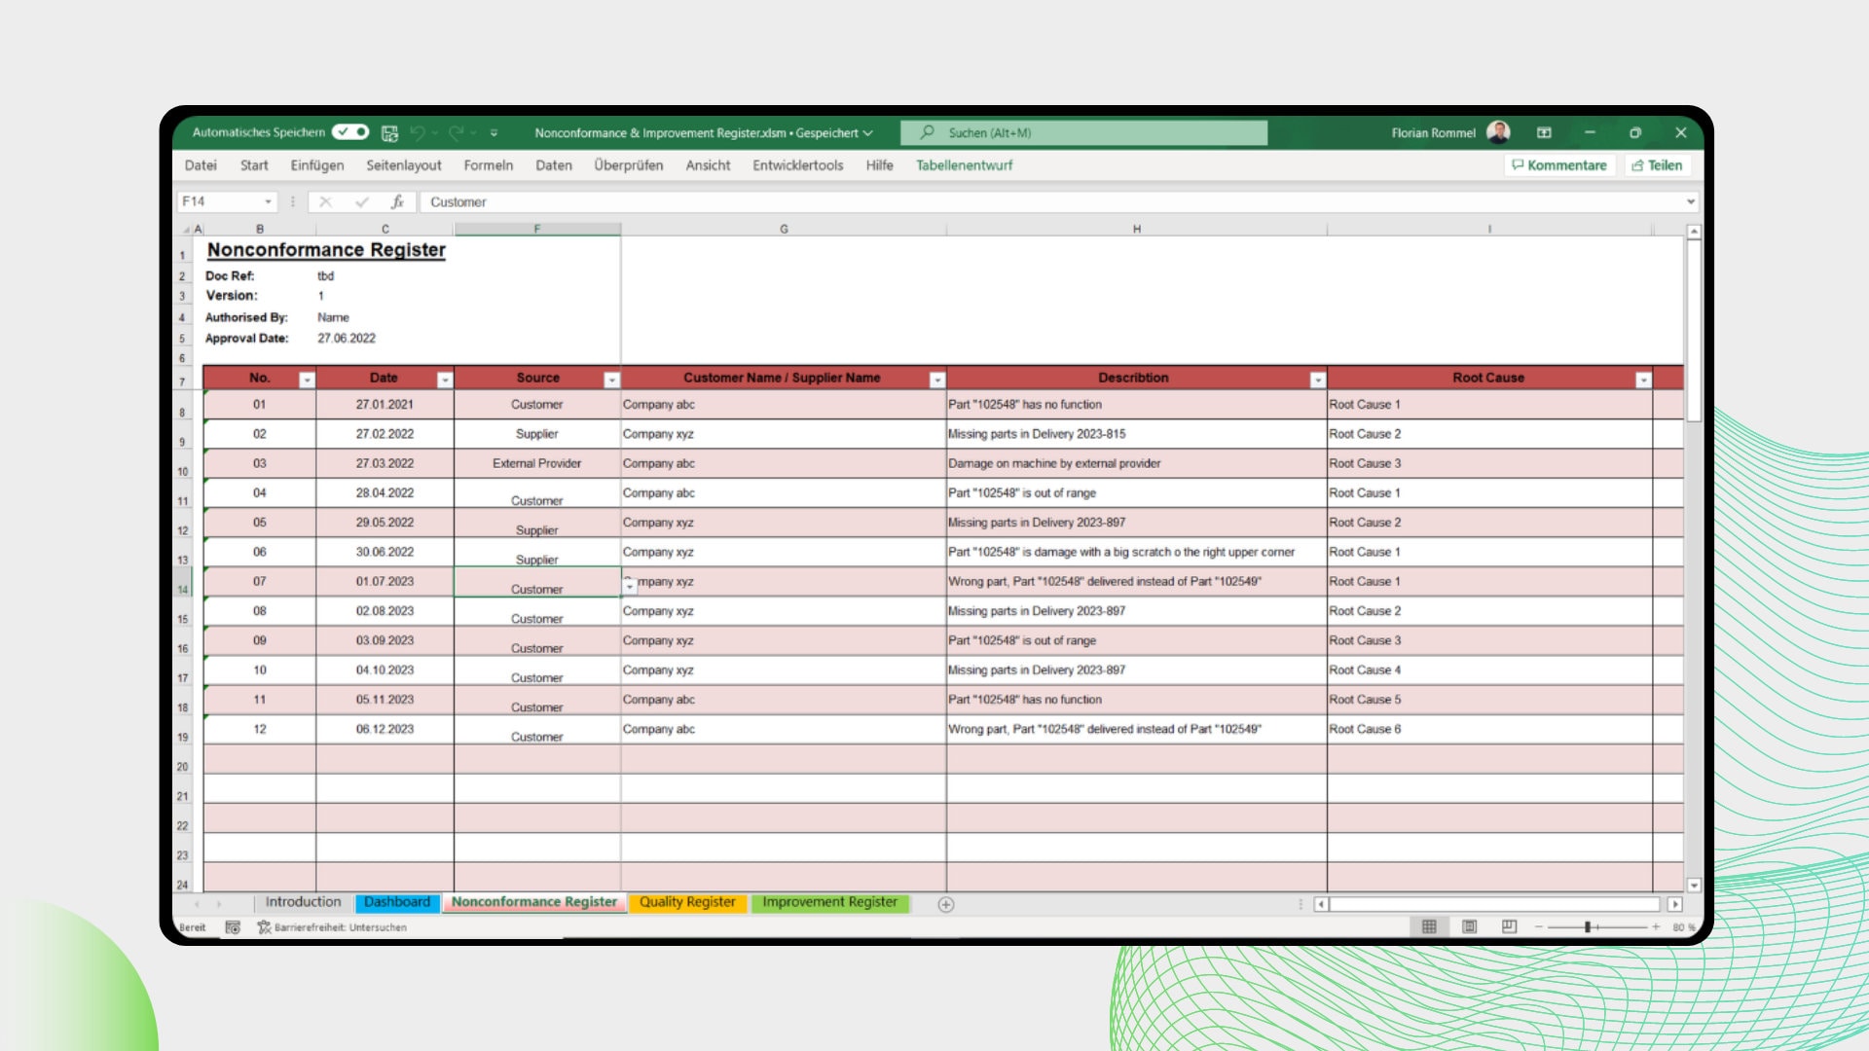Click the zoom slider handle
The width and height of the screenshot is (1869, 1051).
pyautogui.click(x=1588, y=927)
